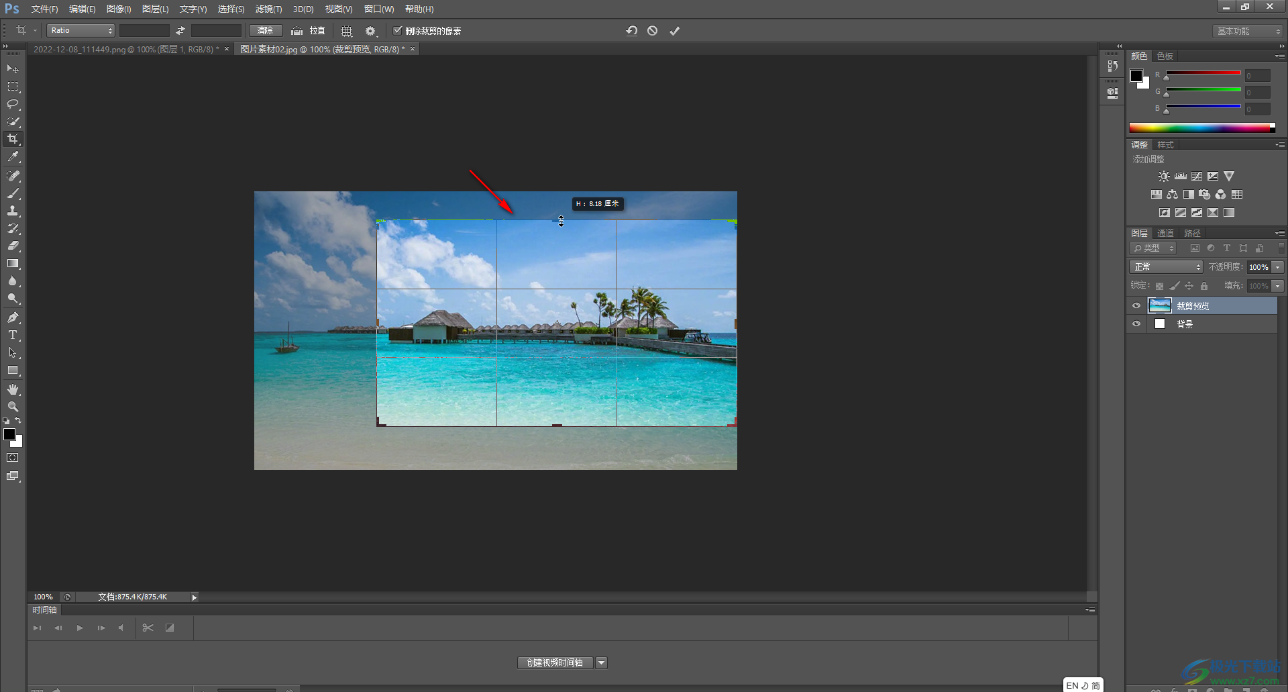The height and width of the screenshot is (692, 1288).
Task: Open the crop settings gear icon
Action: 370,30
